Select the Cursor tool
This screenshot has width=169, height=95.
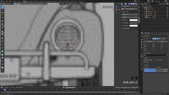click(x=2, y=11)
